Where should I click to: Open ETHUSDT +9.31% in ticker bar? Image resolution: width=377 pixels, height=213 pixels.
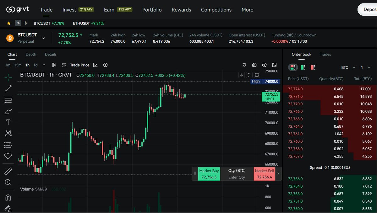[x=88, y=23]
